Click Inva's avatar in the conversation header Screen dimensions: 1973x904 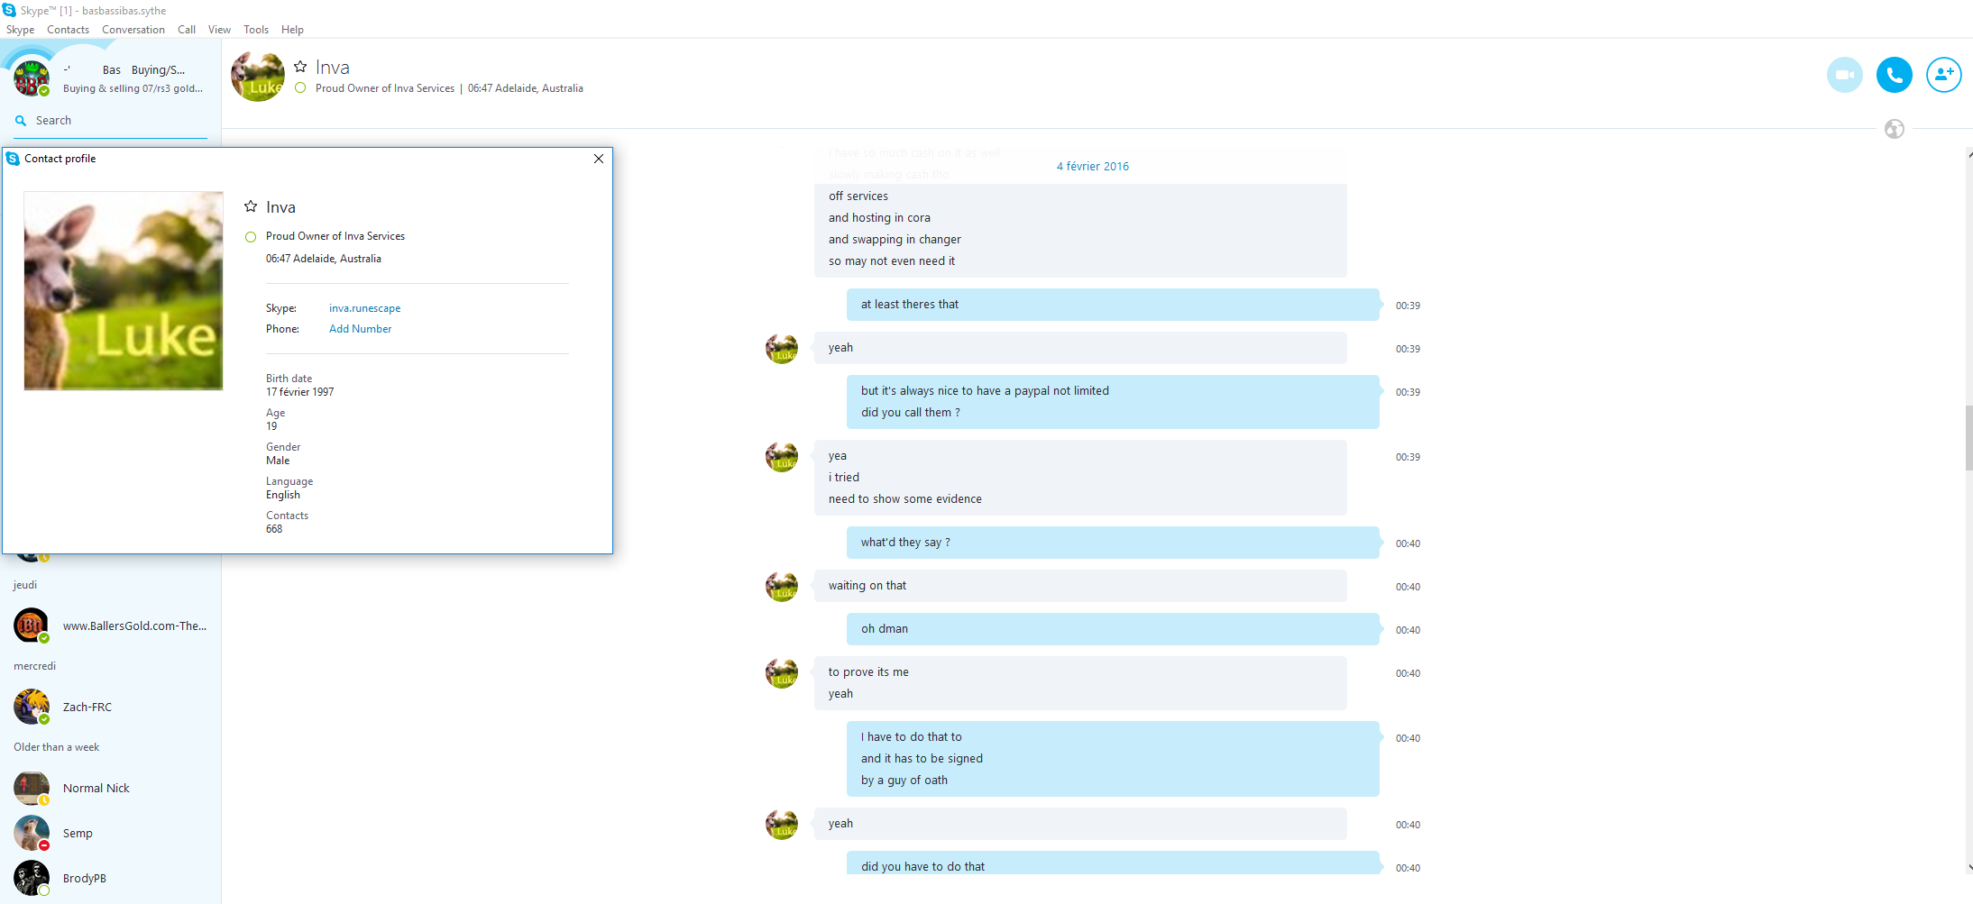click(x=258, y=77)
